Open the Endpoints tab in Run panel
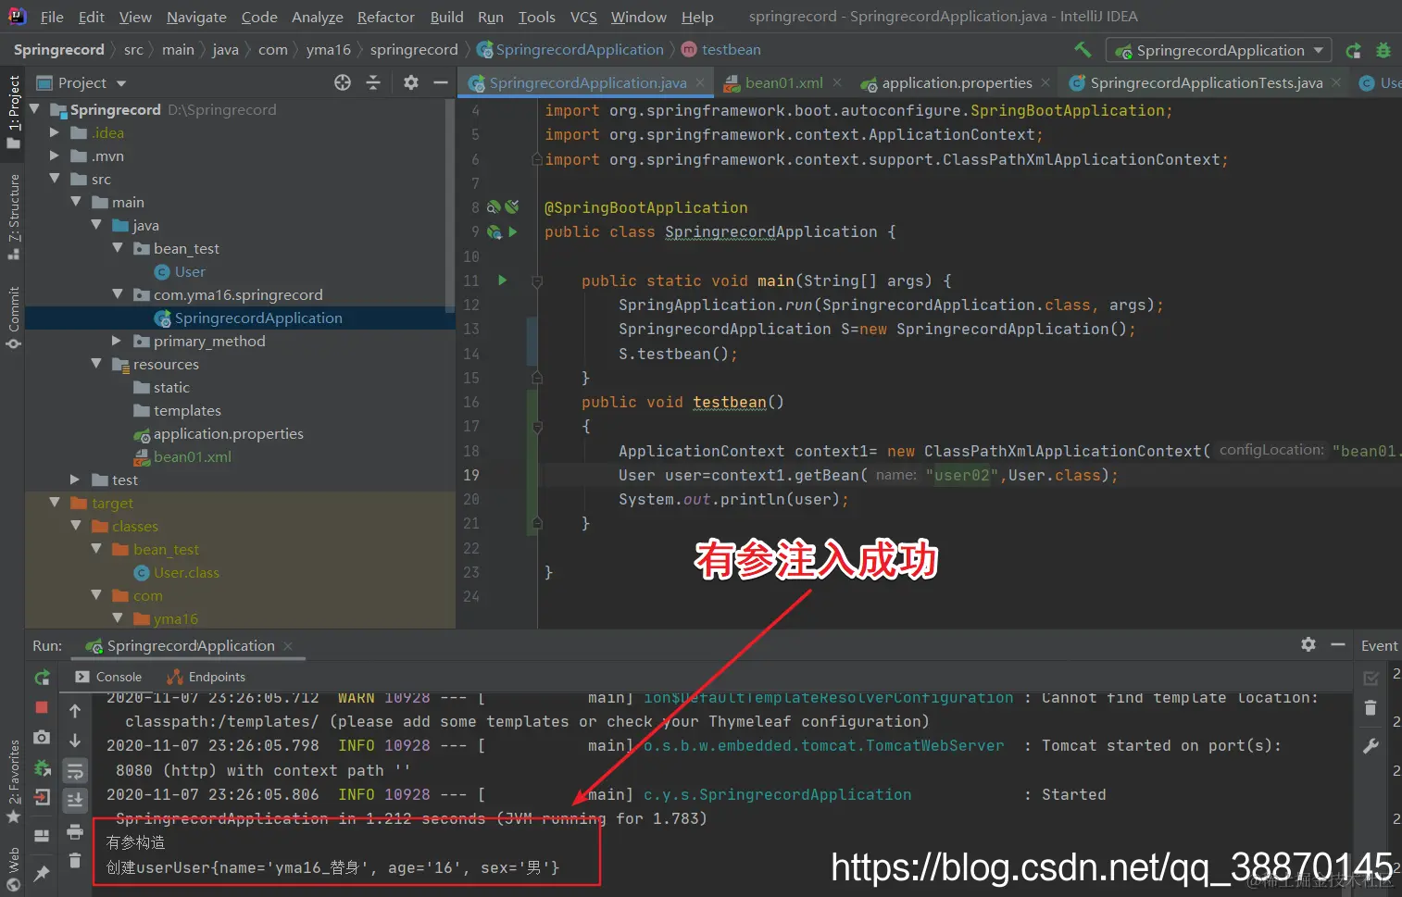The height and width of the screenshot is (897, 1402). [206, 677]
